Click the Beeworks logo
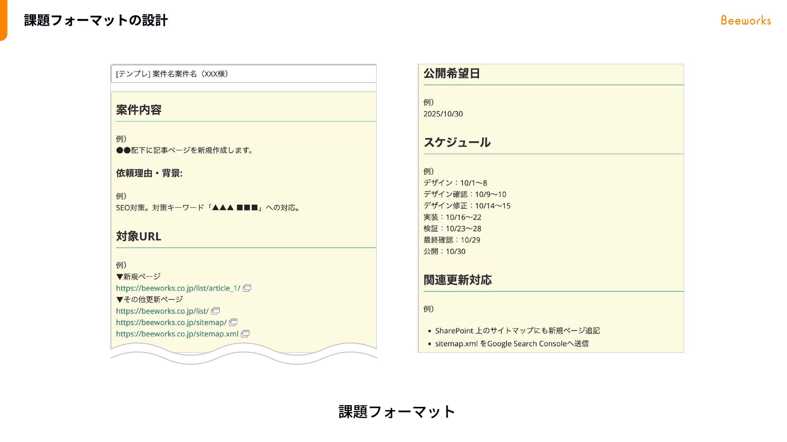The height and width of the screenshot is (442, 787). [x=746, y=20]
